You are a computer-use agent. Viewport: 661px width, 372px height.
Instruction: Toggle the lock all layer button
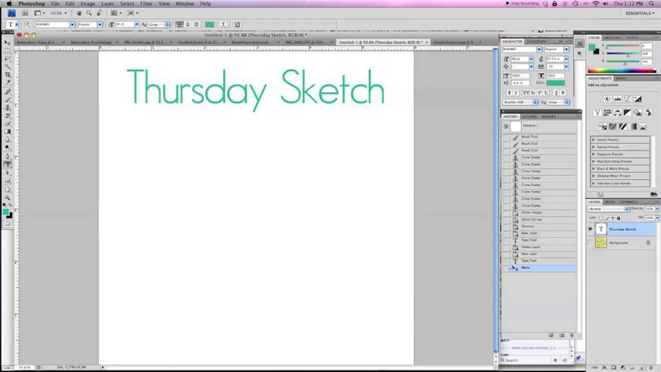coord(619,218)
